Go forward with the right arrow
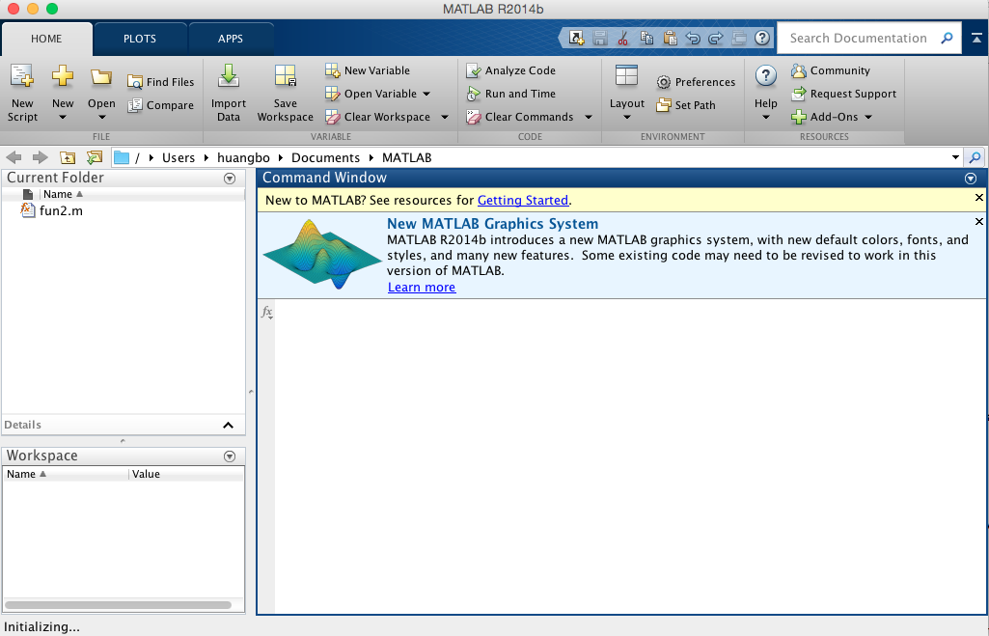 coord(40,157)
